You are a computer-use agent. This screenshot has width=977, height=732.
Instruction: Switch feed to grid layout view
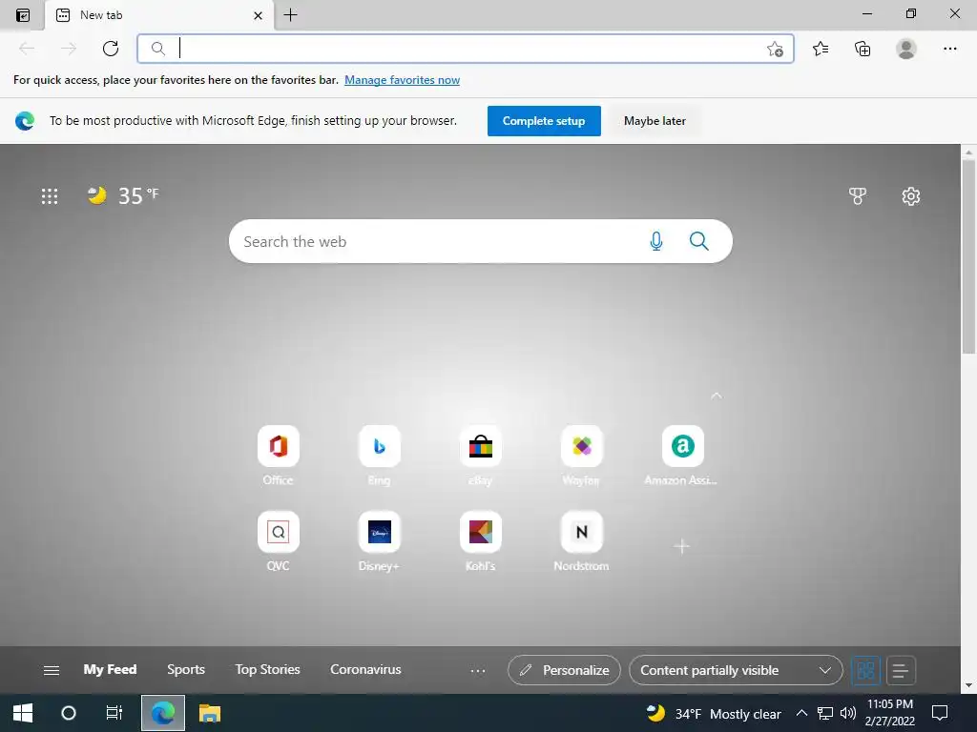coord(865,670)
